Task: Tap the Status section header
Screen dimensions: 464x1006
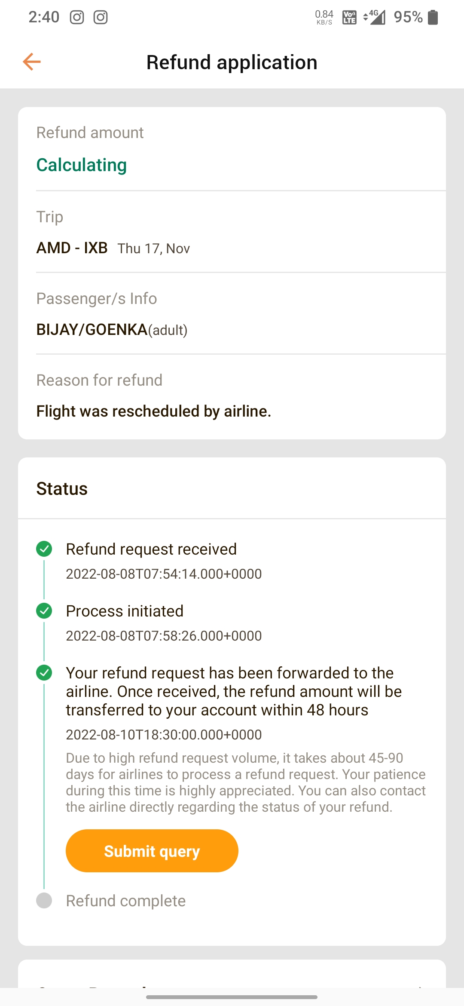Action: pos(62,489)
